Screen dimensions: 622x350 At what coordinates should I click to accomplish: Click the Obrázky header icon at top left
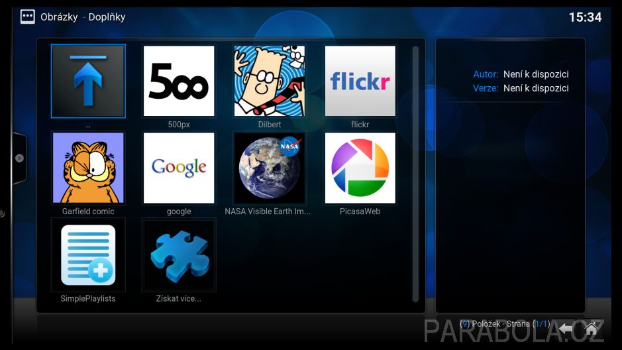tap(28, 17)
